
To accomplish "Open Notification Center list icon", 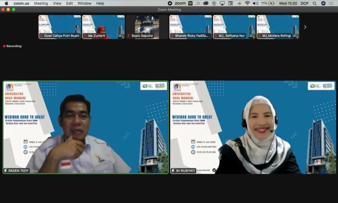I will point(331,3).
